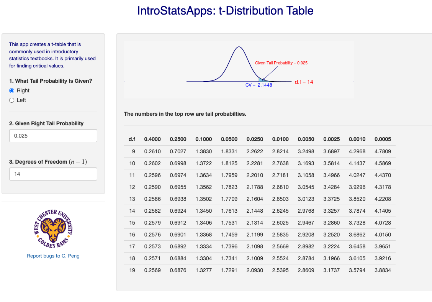Click the Given Tail Probability = 0.025 annotation
This screenshot has width=432, height=302.
281,63
